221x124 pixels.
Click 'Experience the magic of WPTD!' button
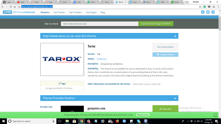point(156,24)
